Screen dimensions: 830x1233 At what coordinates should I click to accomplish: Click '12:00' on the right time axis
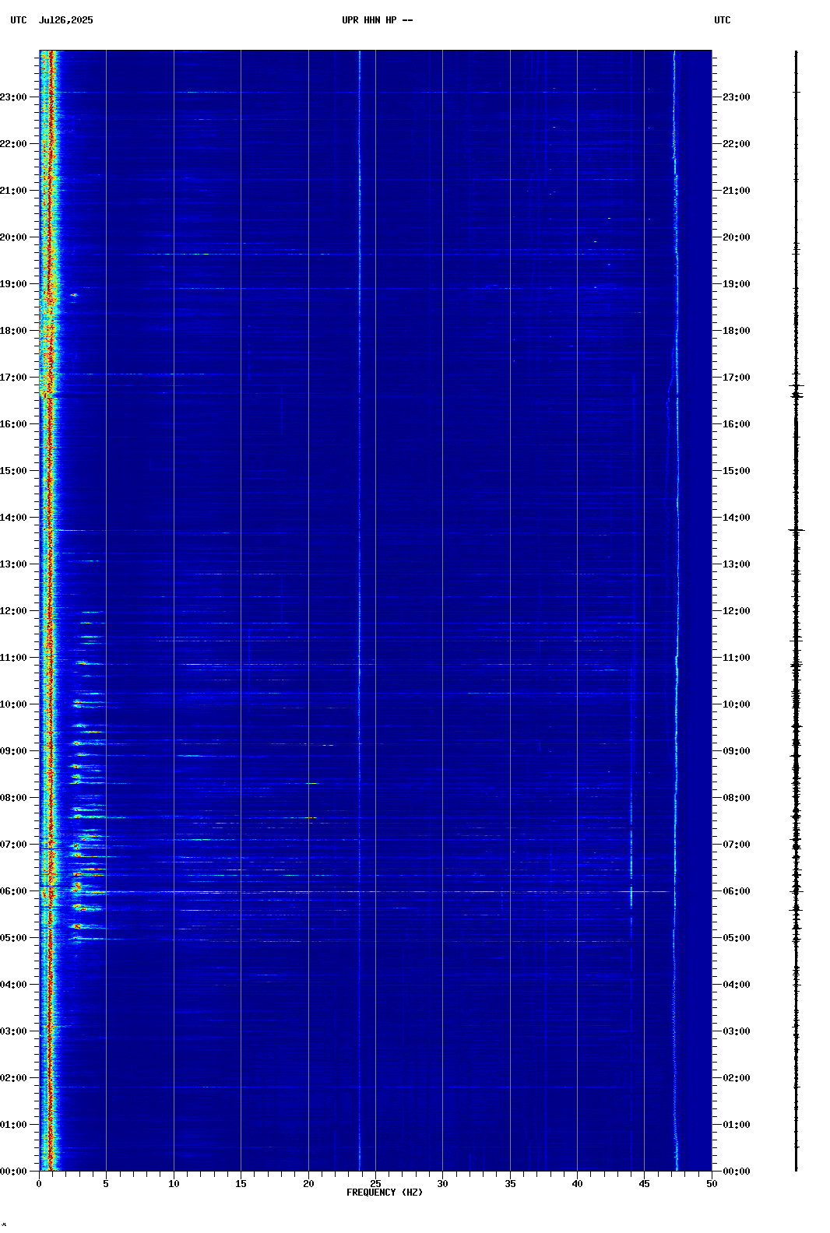point(737,611)
